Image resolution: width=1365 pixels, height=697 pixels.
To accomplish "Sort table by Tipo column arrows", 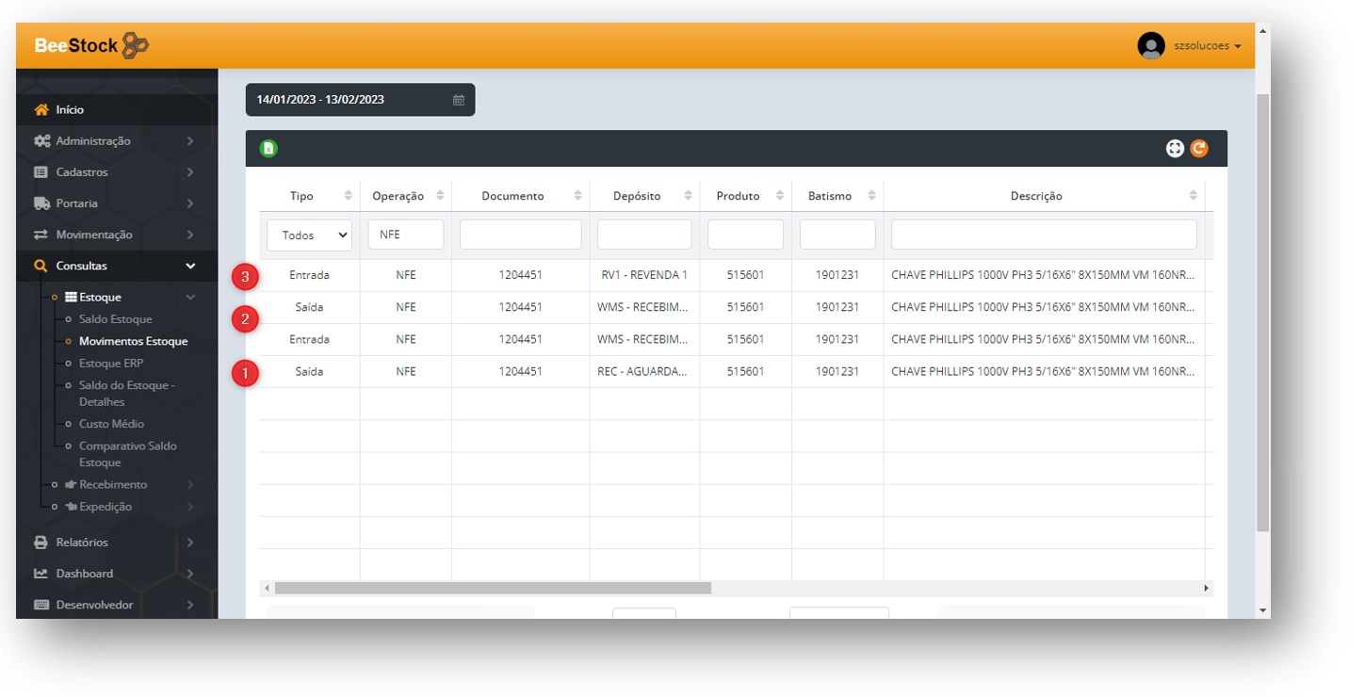I will (348, 196).
